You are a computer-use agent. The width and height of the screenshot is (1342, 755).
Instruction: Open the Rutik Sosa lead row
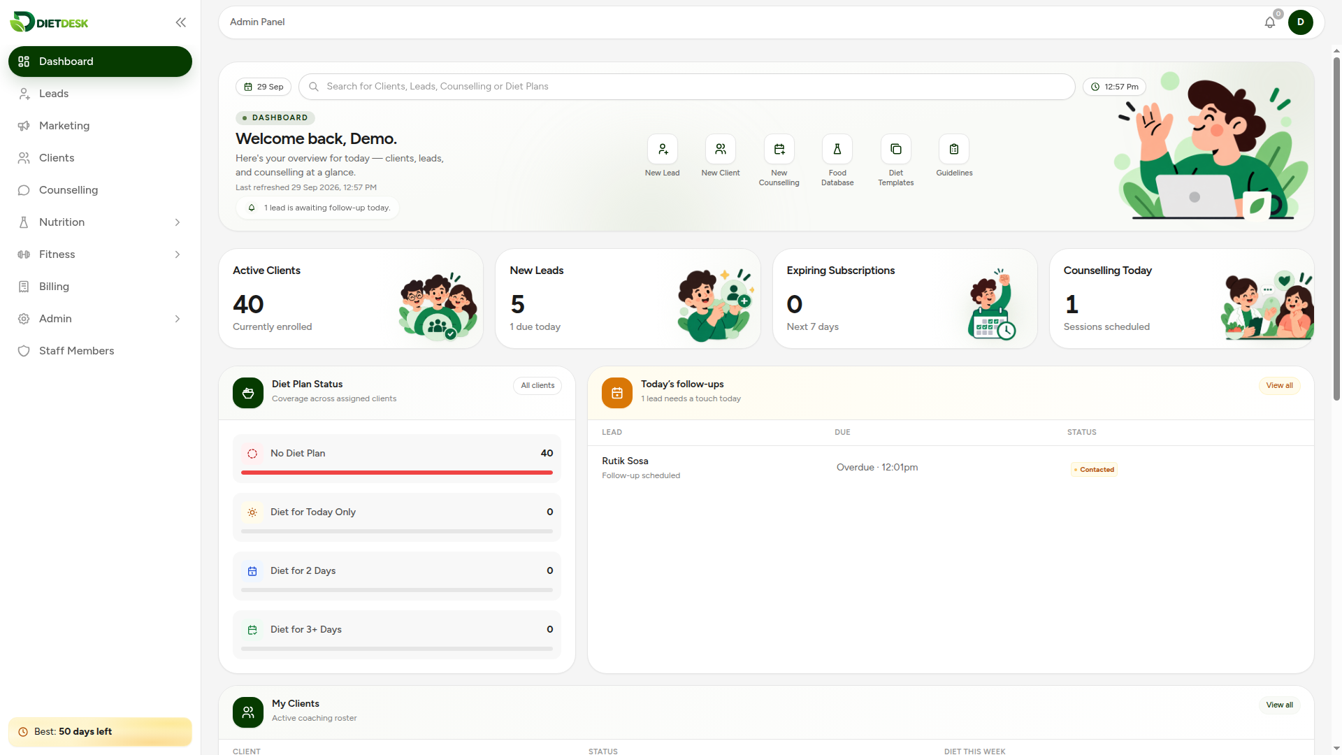pos(951,468)
